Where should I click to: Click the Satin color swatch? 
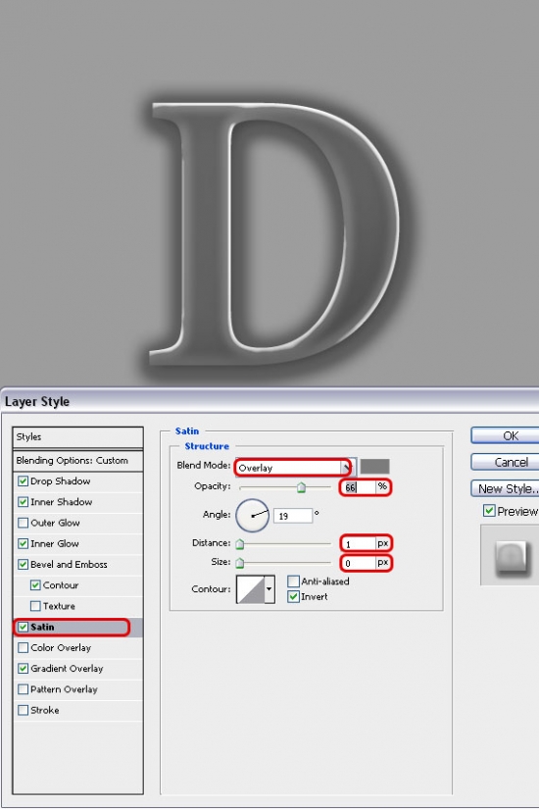tap(374, 467)
